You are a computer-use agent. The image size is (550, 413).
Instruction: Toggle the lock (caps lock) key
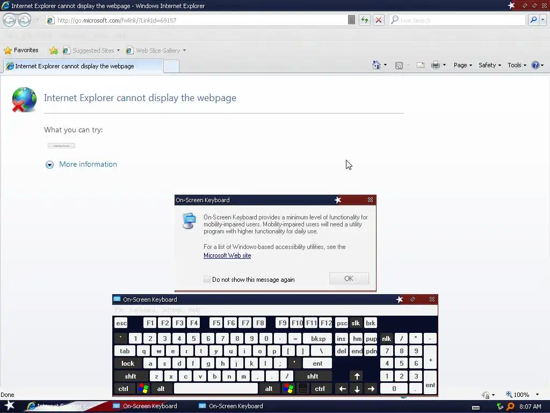[x=128, y=364]
